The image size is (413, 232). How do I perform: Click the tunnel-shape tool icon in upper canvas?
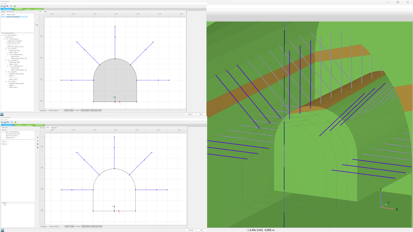click(37, 25)
